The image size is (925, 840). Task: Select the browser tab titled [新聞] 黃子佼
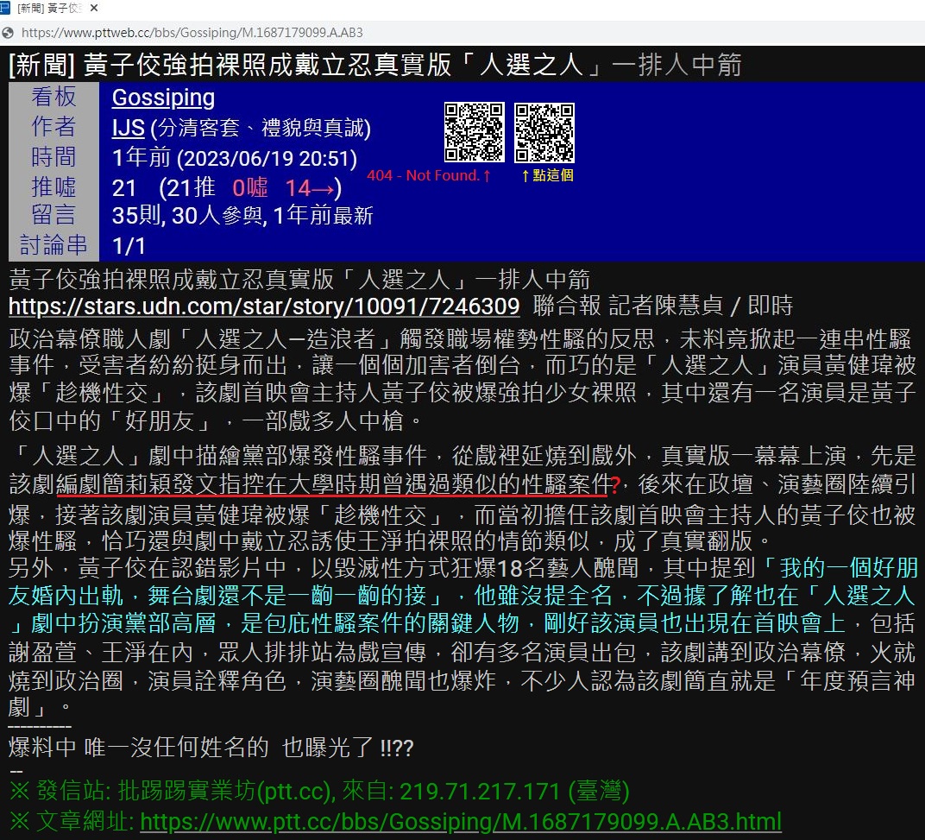[x=48, y=9]
